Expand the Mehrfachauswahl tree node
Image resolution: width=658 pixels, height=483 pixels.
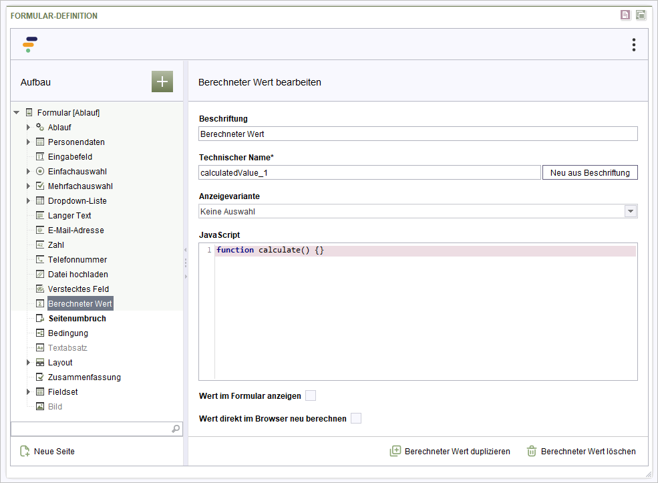click(28, 186)
